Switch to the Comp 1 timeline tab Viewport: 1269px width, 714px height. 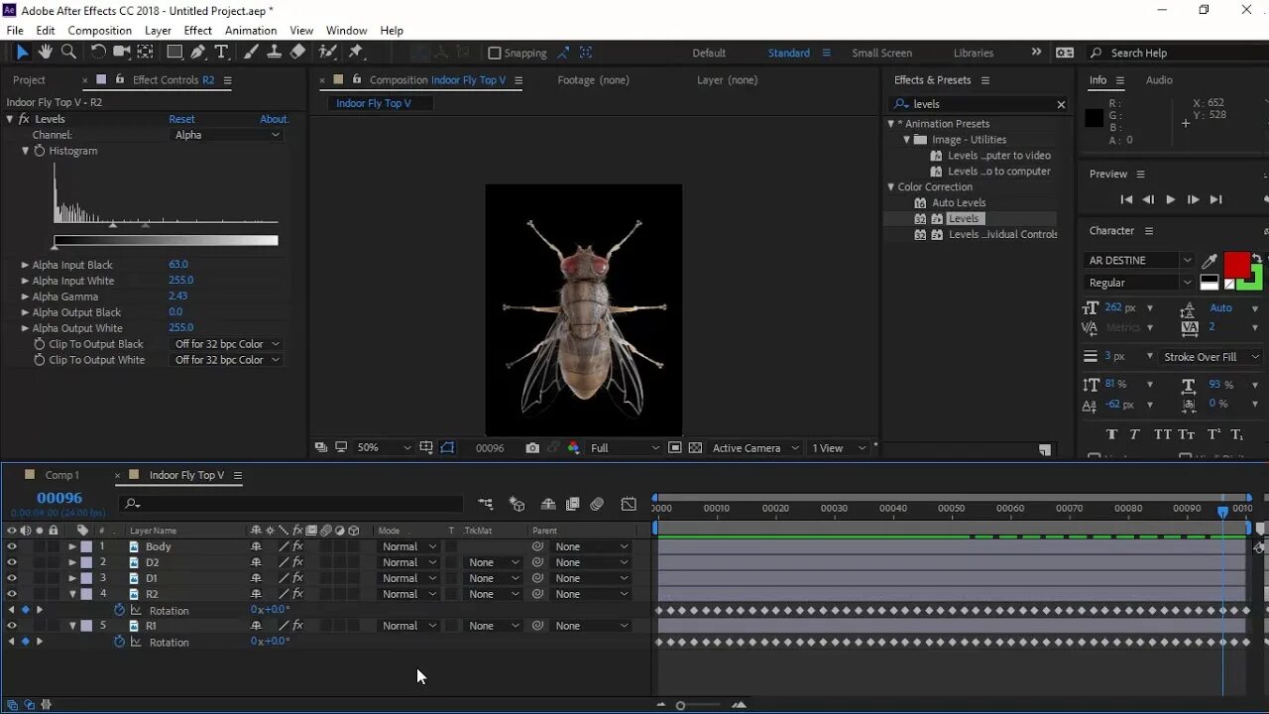point(61,475)
